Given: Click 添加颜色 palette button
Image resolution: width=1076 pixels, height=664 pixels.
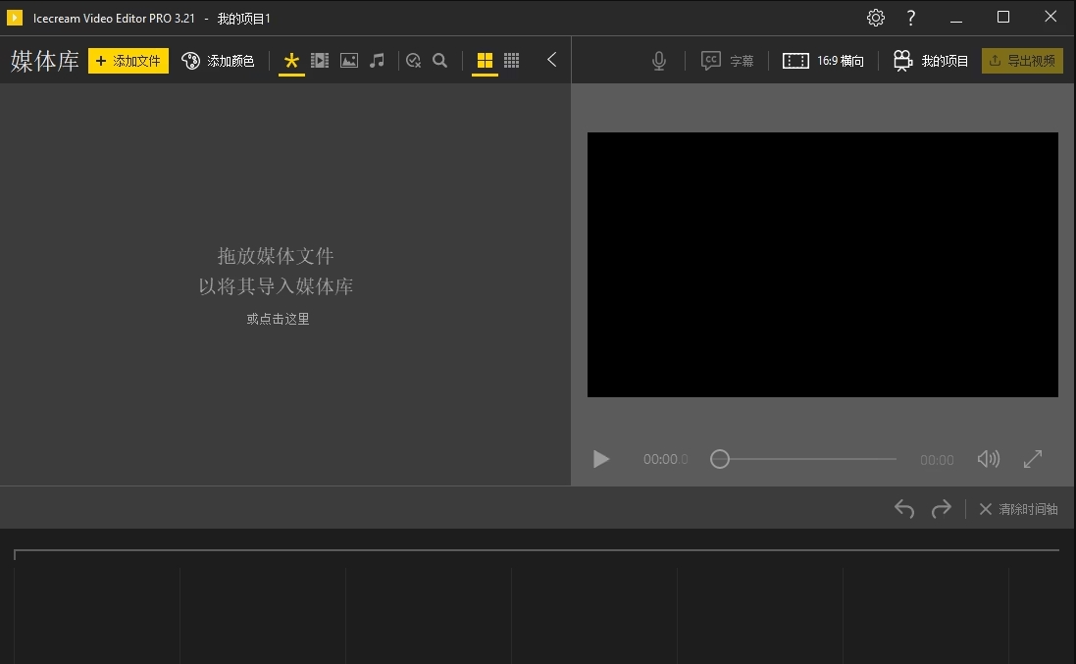Looking at the screenshot, I should pyautogui.click(x=218, y=61).
